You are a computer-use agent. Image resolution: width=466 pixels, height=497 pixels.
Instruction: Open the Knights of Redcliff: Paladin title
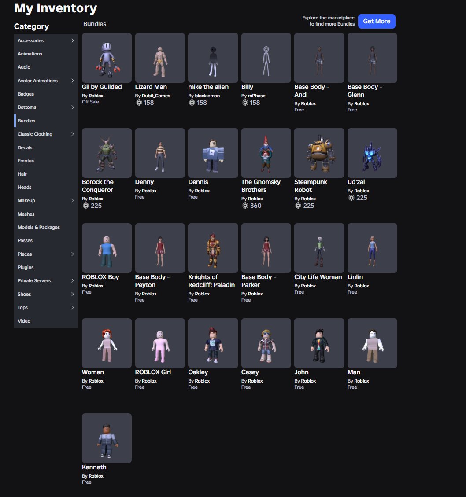point(211,281)
